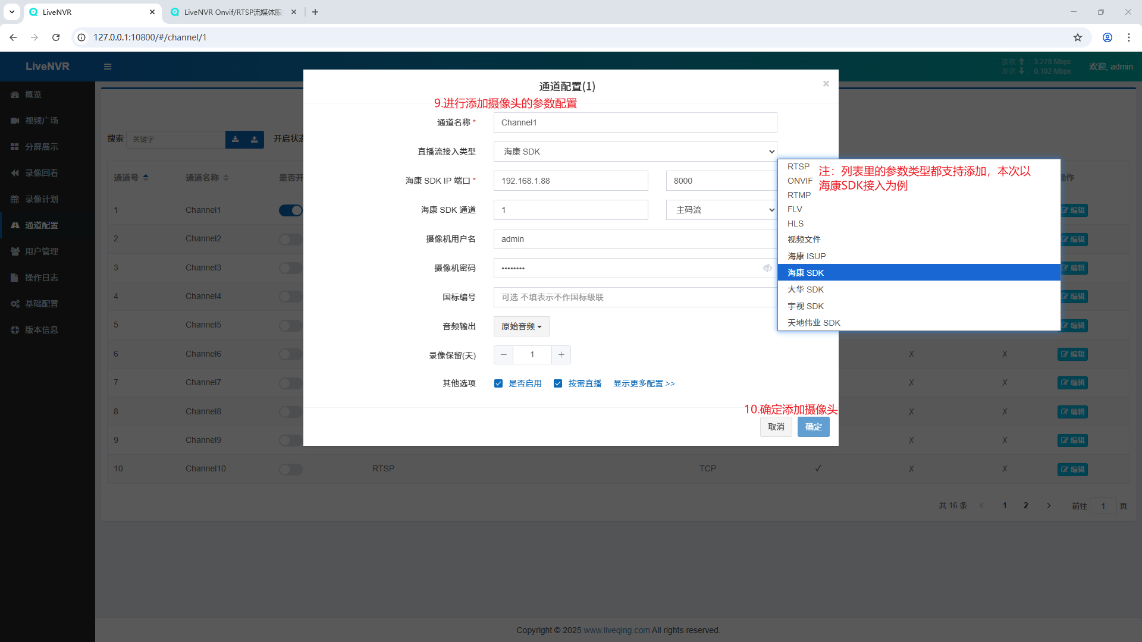
Task: Expand the 主码流 stream type dropdown
Action: pyautogui.click(x=721, y=210)
